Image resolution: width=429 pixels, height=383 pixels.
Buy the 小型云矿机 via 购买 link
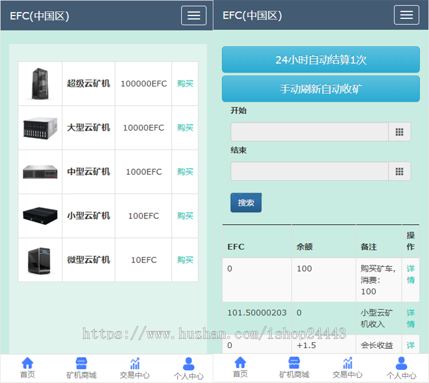185,216
